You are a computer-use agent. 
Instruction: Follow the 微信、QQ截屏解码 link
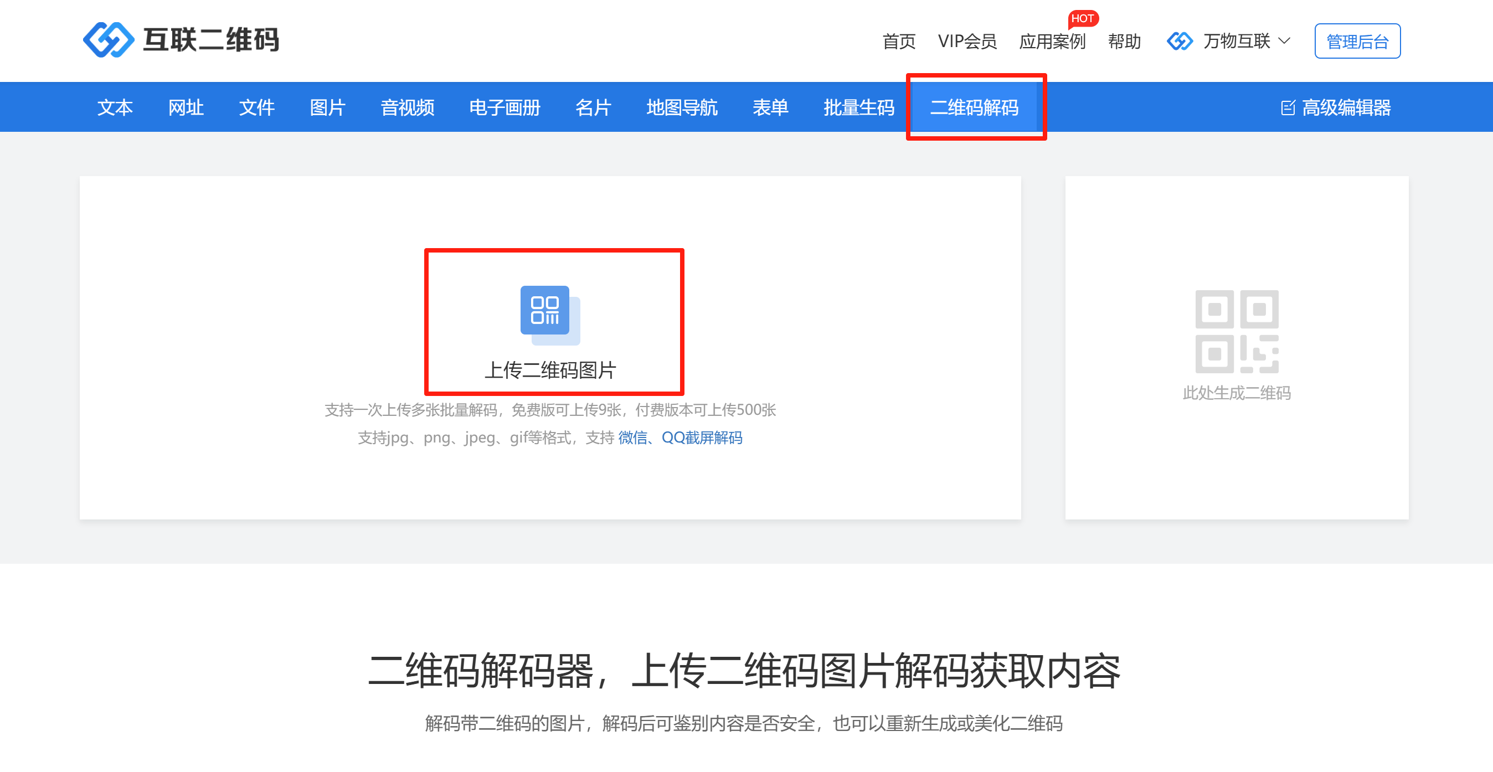click(x=680, y=438)
